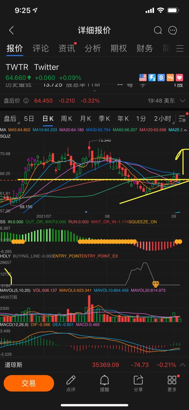Tap the diamond entry-point marker on HDLY chart
The width and height of the screenshot is (189, 410).
156,284
